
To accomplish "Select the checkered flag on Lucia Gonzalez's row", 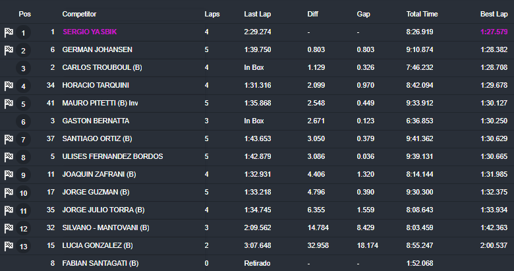I will coord(9,245).
